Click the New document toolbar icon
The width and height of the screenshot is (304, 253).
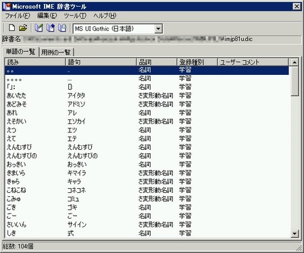tap(11, 28)
